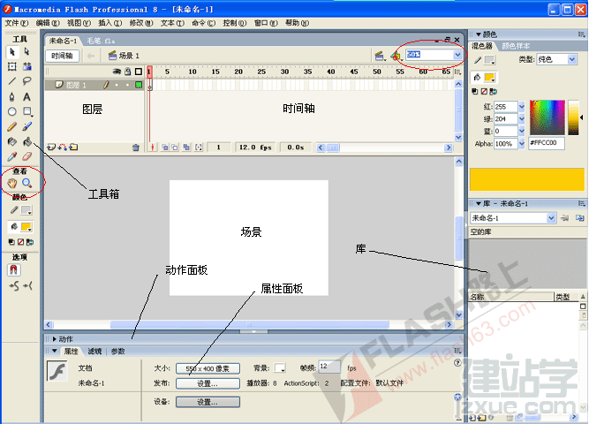Toggle visibility dot for 图层 1
Screen dimensions: 589x424
[x=117, y=85]
